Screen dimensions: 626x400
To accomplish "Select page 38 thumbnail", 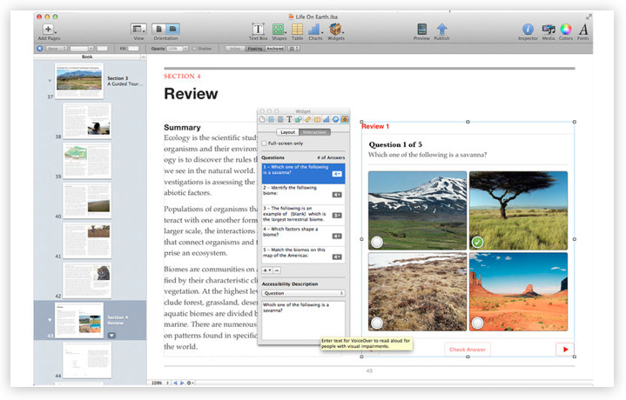I will (87, 121).
